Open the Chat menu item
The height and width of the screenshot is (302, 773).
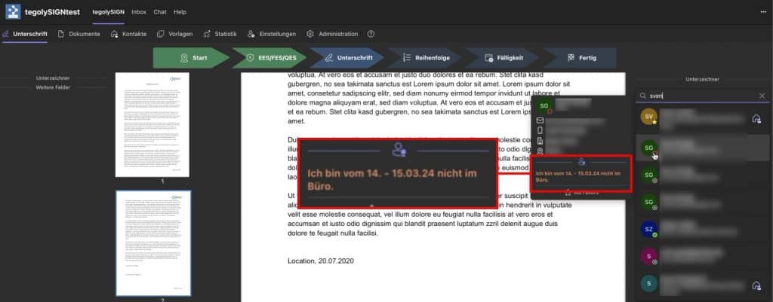(160, 12)
